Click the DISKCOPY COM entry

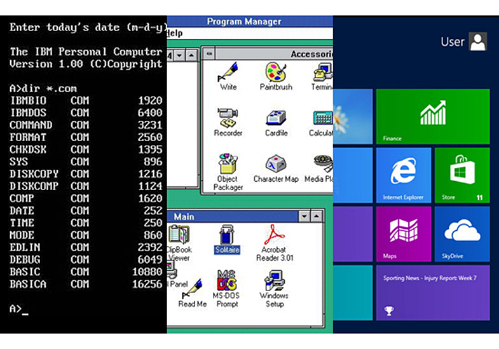(86, 174)
